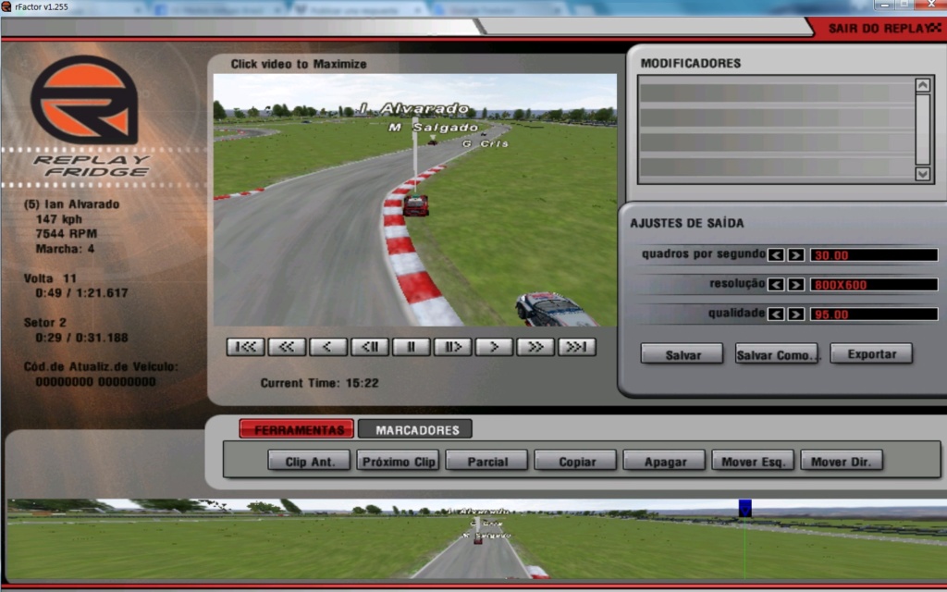This screenshot has height=592, width=947.
Task: Select the first row in the Modificadores list
Action: point(777,93)
